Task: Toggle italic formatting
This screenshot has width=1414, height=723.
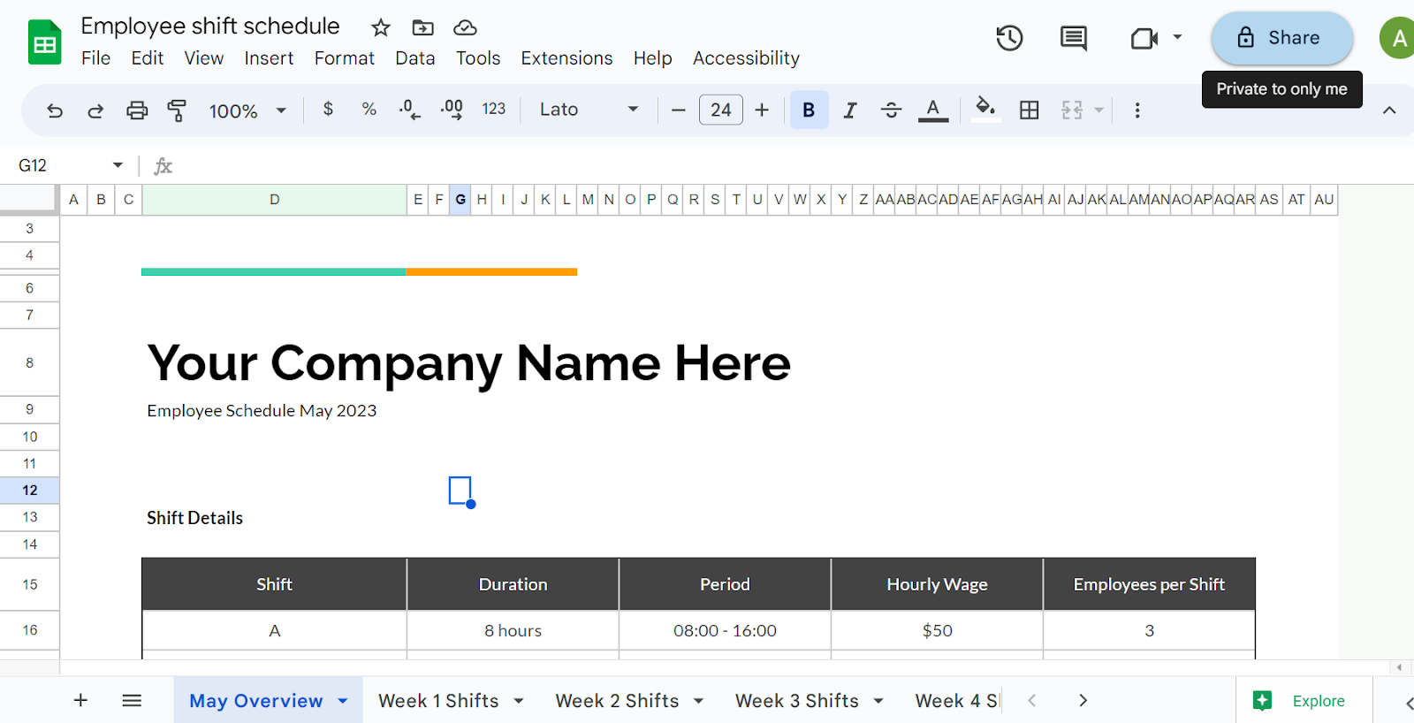Action: click(x=850, y=110)
